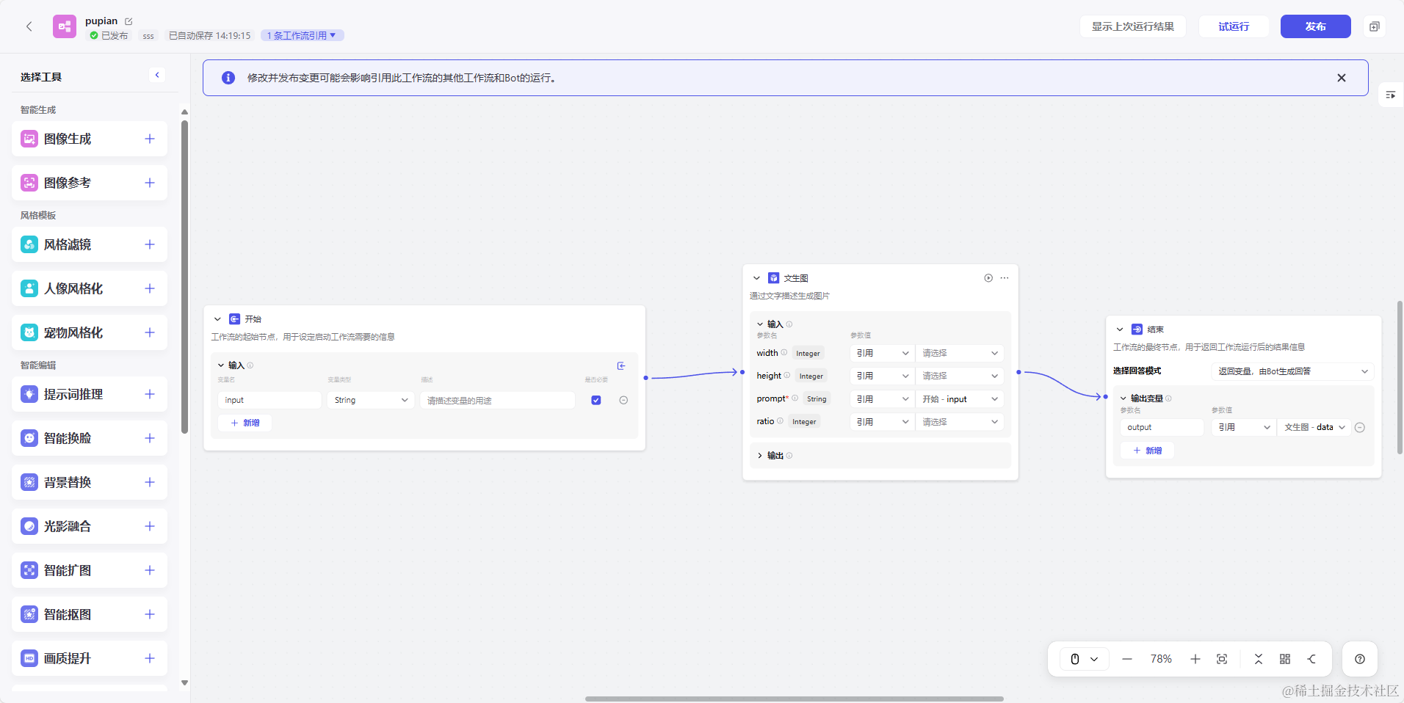Add the 图像生成 tool to workflow

click(150, 139)
